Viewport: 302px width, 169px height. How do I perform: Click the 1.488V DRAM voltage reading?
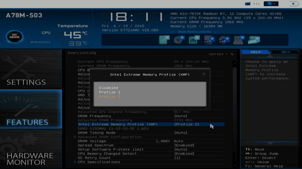(163, 141)
